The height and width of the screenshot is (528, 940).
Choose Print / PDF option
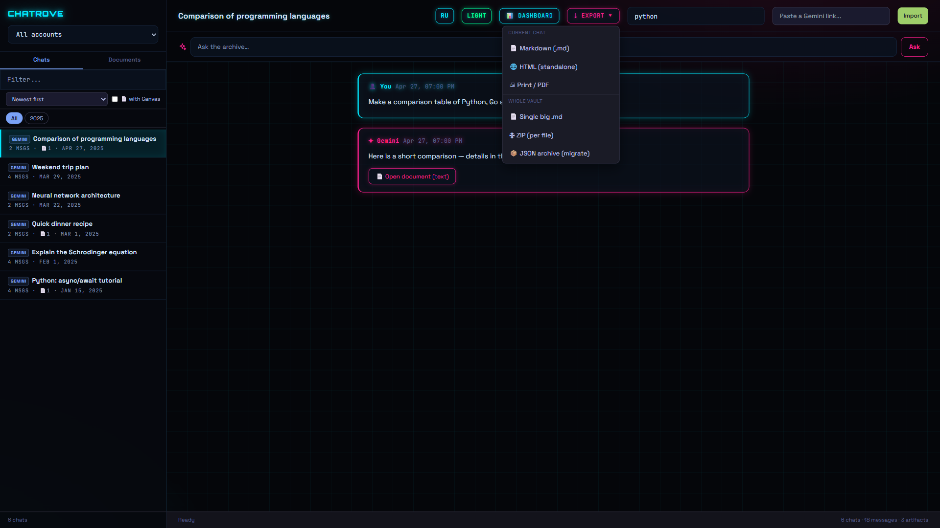pyautogui.click(x=561, y=85)
